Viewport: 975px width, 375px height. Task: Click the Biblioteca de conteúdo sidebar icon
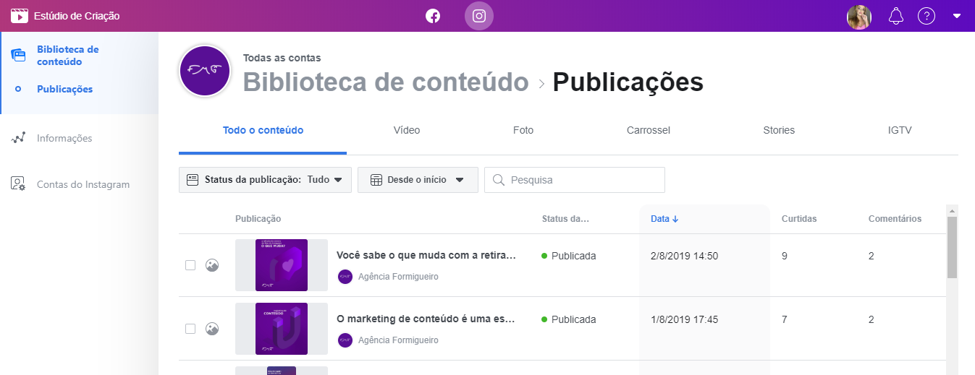click(19, 56)
